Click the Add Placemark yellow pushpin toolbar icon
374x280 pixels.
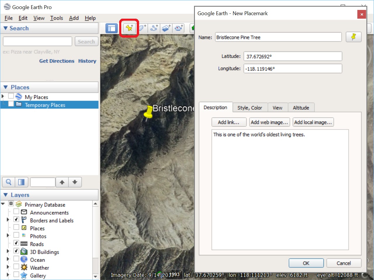tap(129, 28)
